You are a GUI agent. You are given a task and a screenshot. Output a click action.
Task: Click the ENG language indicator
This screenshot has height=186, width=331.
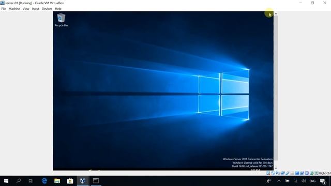coord(312,181)
